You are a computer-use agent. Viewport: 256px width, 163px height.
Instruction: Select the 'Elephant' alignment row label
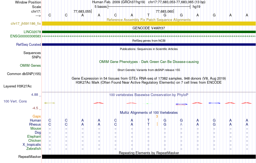coord(34,137)
